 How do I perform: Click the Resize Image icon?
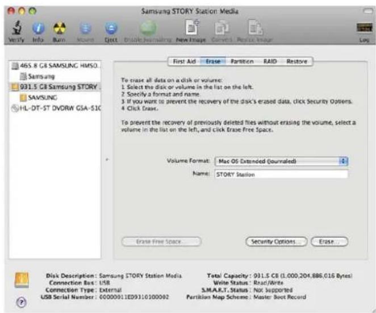click(254, 28)
